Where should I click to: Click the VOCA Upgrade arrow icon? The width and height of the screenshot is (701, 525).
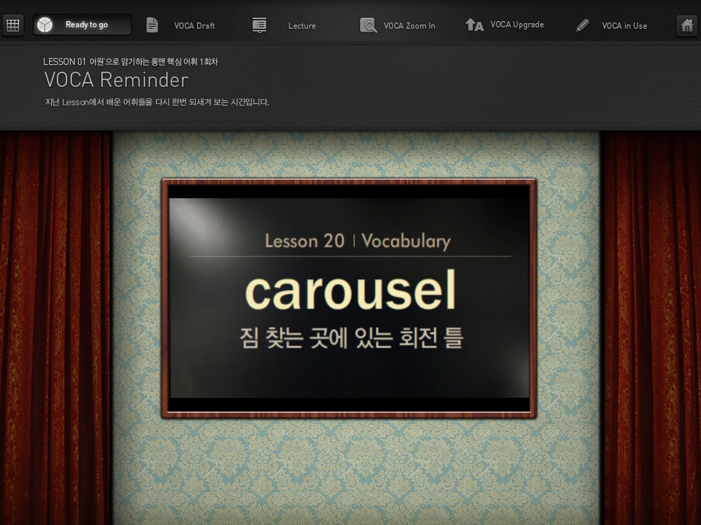click(x=474, y=25)
